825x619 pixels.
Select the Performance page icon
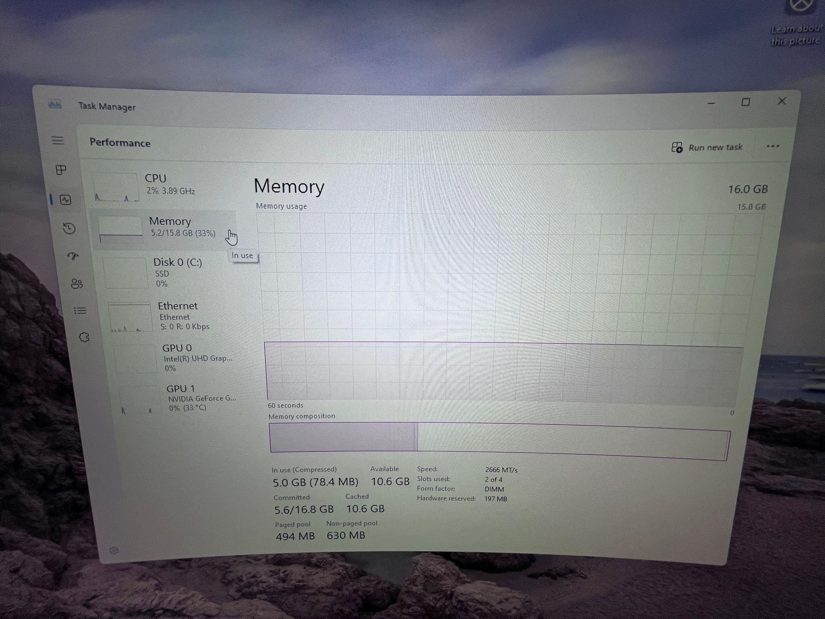66,199
